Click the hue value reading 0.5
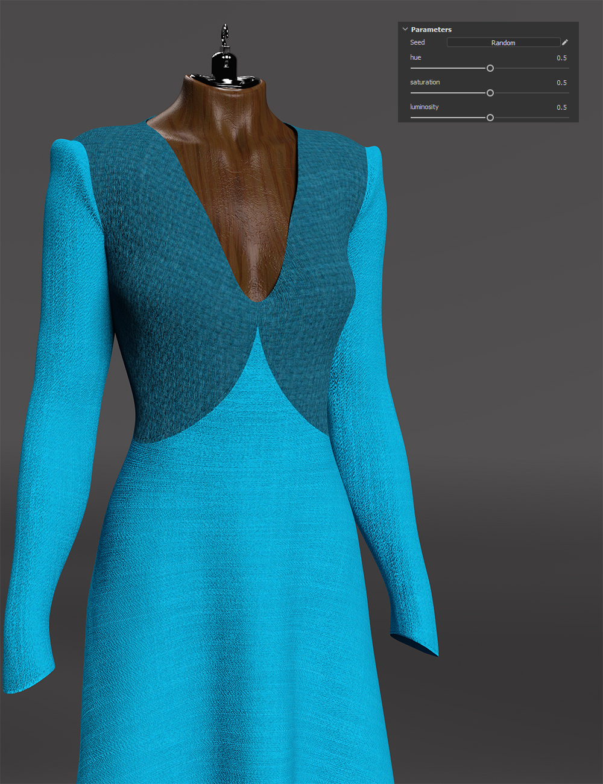 [x=561, y=58]
